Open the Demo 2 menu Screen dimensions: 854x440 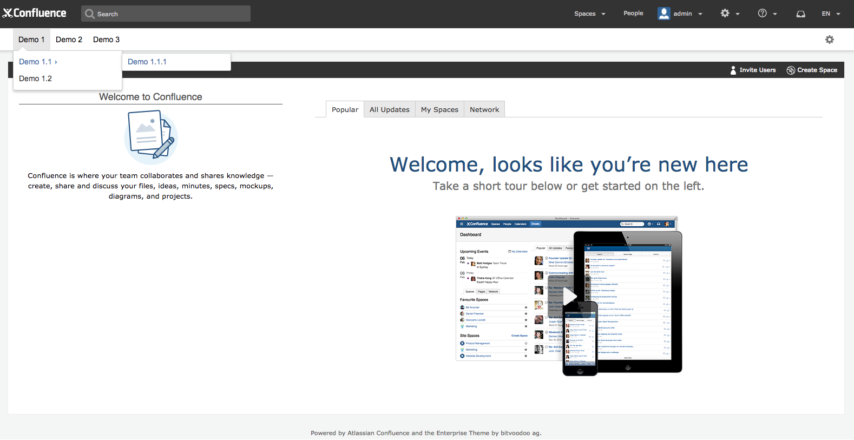[x=69, y=40]
